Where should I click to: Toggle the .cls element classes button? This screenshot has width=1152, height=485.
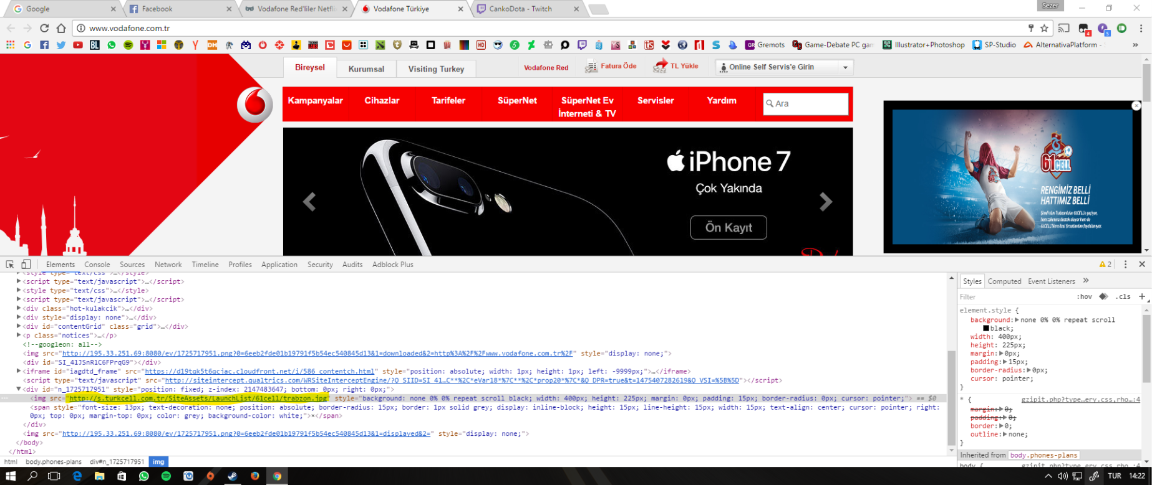(x=1123, y=296)
